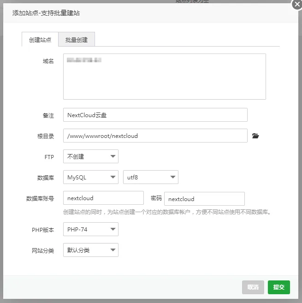302x303 pixels.
Task: Close the 添加站点 dialog with the X icon
Action: (x=297, y=5)
